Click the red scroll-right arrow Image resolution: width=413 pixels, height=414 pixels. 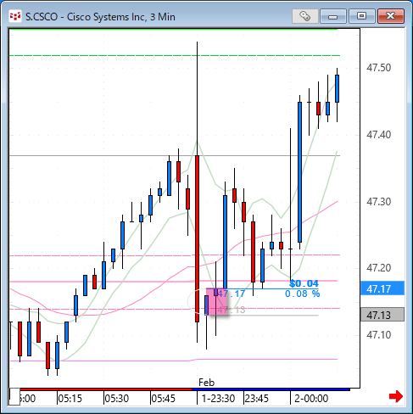pos(396,396)
